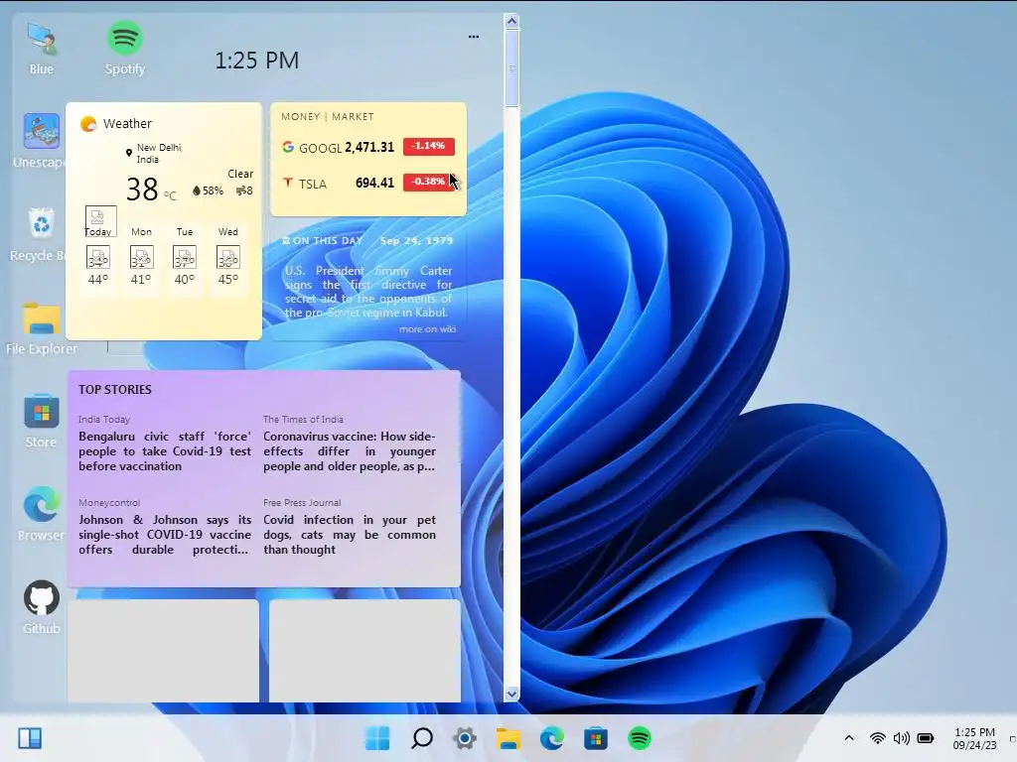The image size is (1017, 762).
Task: Open the Unescape desktop icon
Action: pyautogui.click(x=40, y=141)
